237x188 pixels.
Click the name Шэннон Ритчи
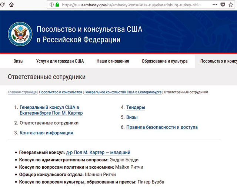(100, 175)
